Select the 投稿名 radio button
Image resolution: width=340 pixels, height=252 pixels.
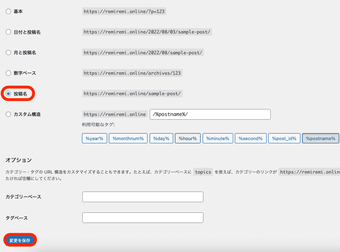coord(8,94)
